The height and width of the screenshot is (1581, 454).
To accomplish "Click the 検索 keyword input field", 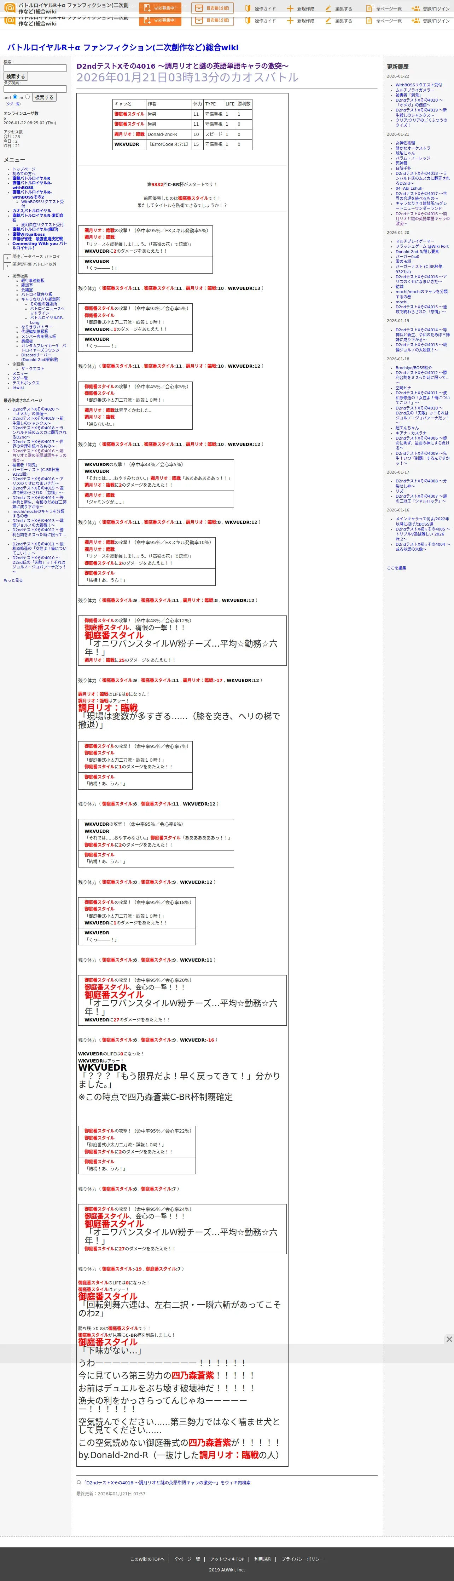I will [35, 68].
